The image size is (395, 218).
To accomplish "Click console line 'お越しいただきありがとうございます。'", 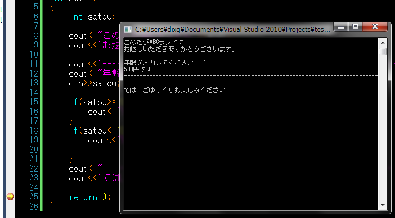I will (179, 49).
